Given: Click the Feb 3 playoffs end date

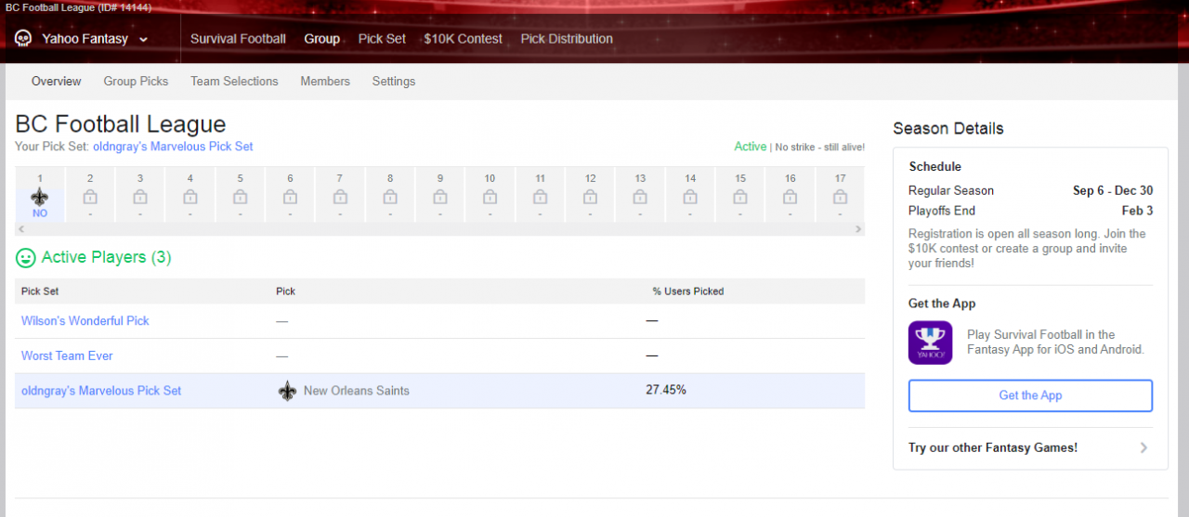Looking at the screenshot, I should (1137, 212).
